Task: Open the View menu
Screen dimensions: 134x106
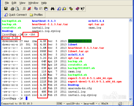Action: [x=22, y=3]
